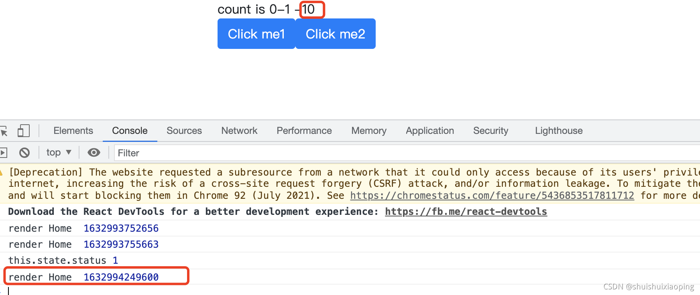The height and width of the screenshot is (295, 700).
Task: Toggle the device toolbar icon
Action: tap(24, 131)
